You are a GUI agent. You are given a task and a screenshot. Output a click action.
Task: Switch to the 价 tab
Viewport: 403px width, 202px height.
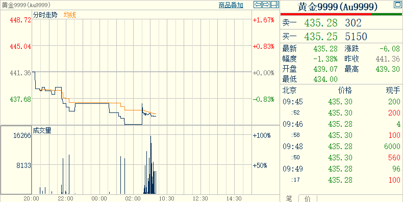pyautogui.click(x=308, y=198)
